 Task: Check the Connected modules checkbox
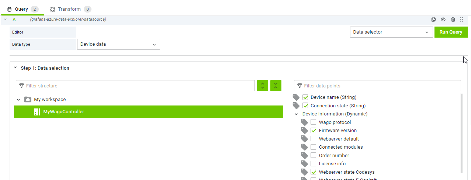tap(313, 147)
